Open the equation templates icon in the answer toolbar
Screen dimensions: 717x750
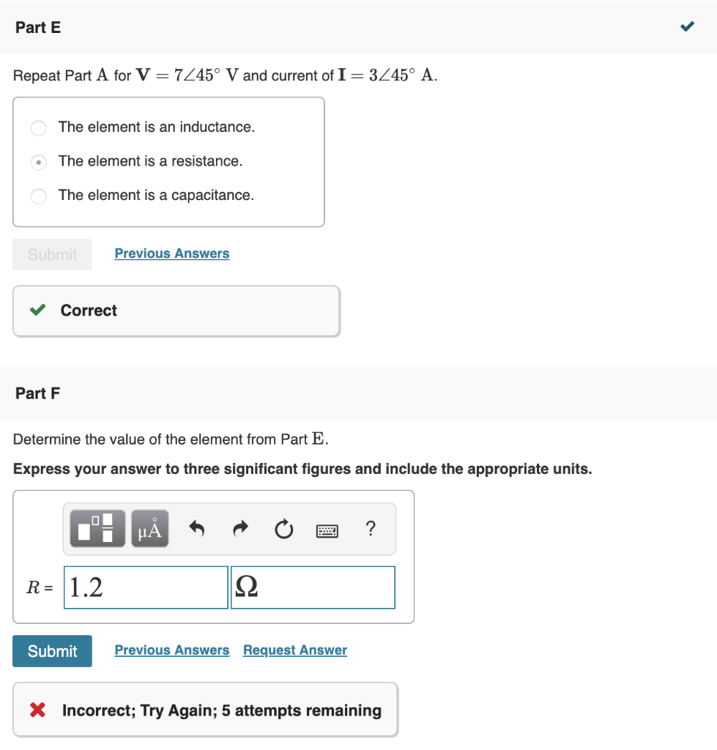pyautogui.click(x=96, y=528)
